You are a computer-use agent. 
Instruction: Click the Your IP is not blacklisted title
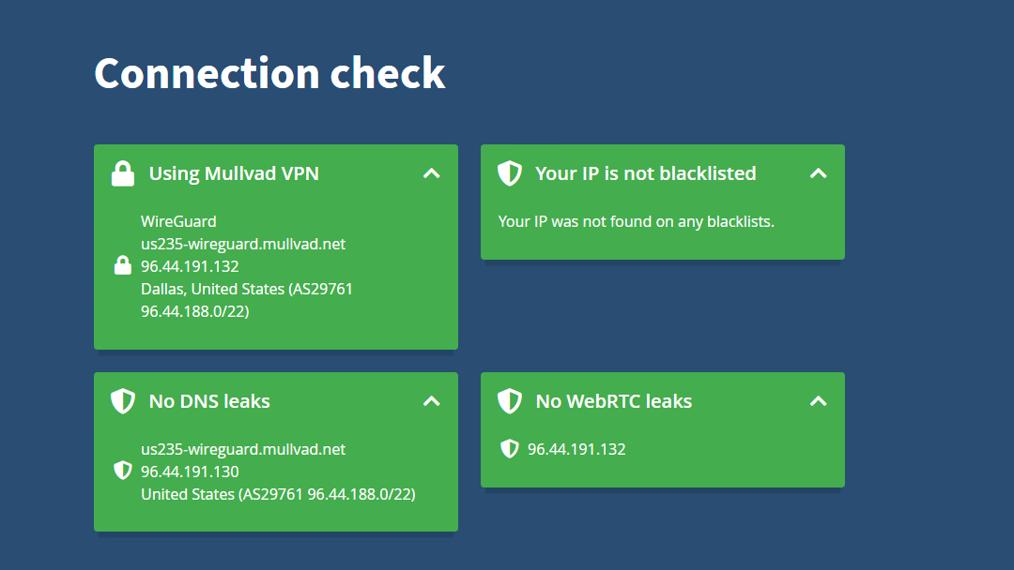point(645,173)
